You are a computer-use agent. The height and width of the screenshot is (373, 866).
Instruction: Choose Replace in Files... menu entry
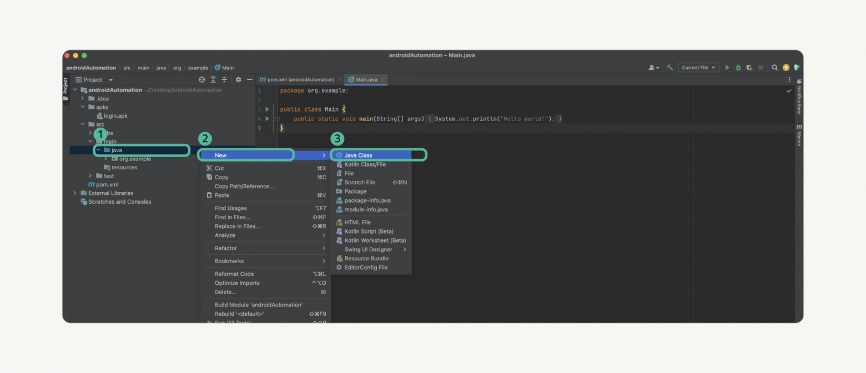[x=265, y=226]
